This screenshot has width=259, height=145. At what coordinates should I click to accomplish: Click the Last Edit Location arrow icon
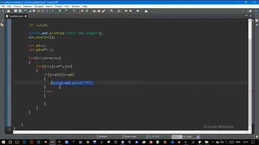pos(126,11)
